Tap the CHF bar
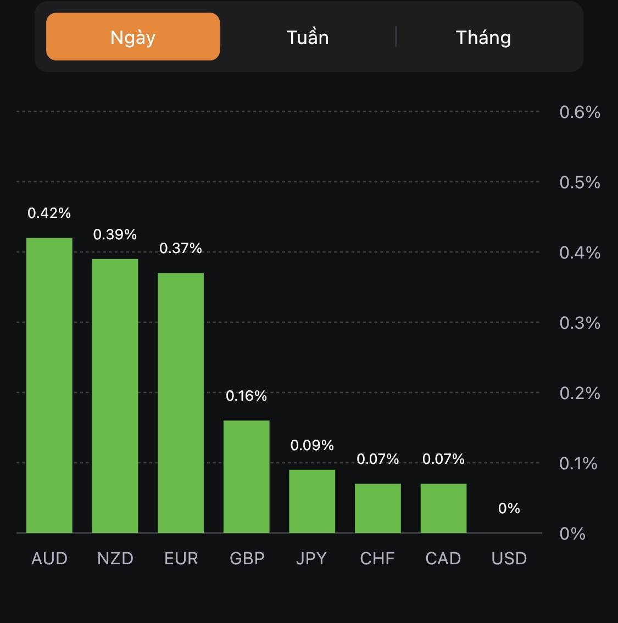The height and width of the screenshot is (623, 618). [378, 508]
